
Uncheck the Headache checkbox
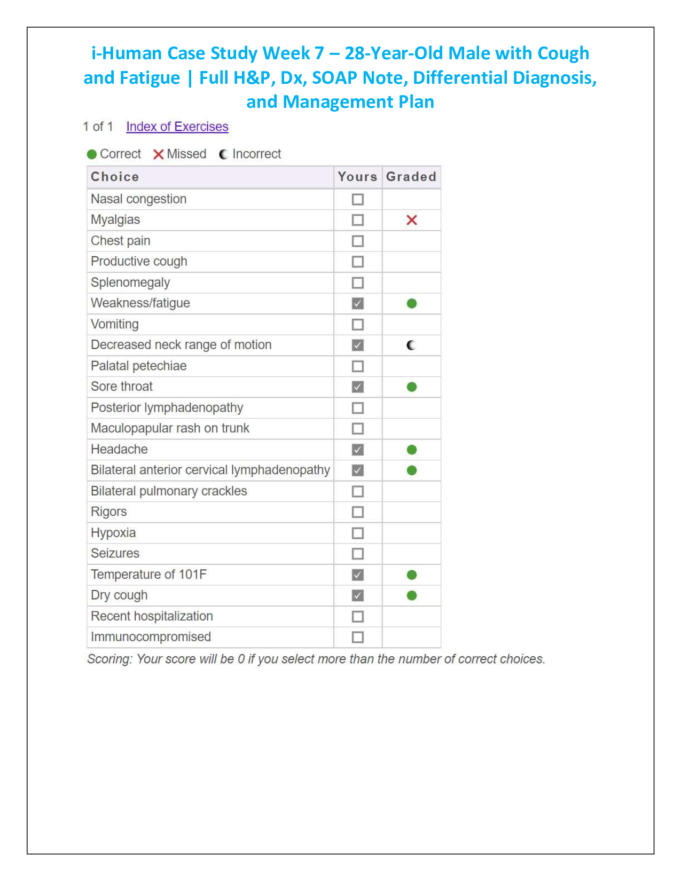tap(357, 449)
